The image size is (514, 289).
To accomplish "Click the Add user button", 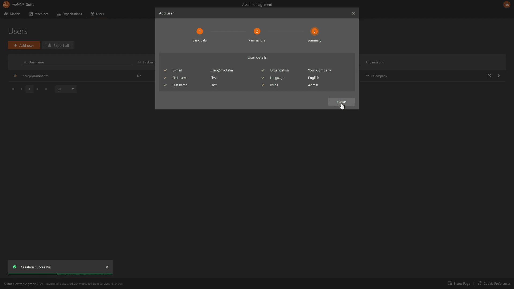I will (24, 45).
